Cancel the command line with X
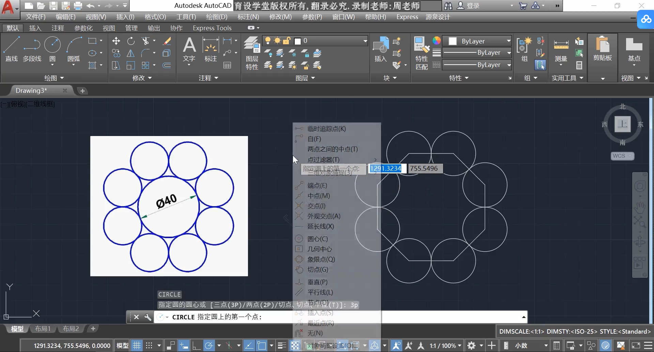This screenshot has height=352, width=654. [x=136, y=317]
